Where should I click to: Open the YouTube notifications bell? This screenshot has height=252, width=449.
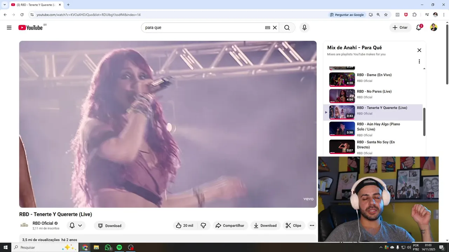[418, 28]
